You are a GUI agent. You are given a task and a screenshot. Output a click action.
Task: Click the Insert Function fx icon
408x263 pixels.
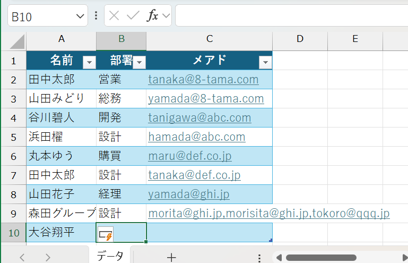[x=153, y=16]
